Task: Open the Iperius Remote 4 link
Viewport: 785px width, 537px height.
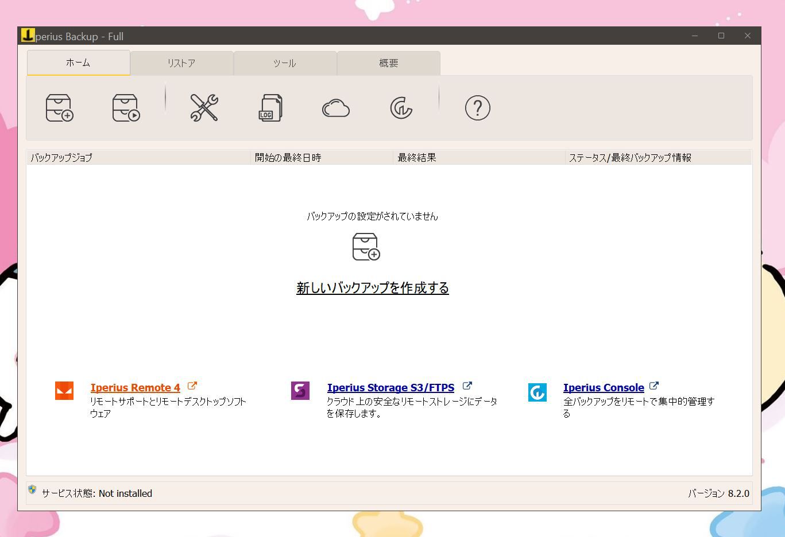Action: click(136, 388)
